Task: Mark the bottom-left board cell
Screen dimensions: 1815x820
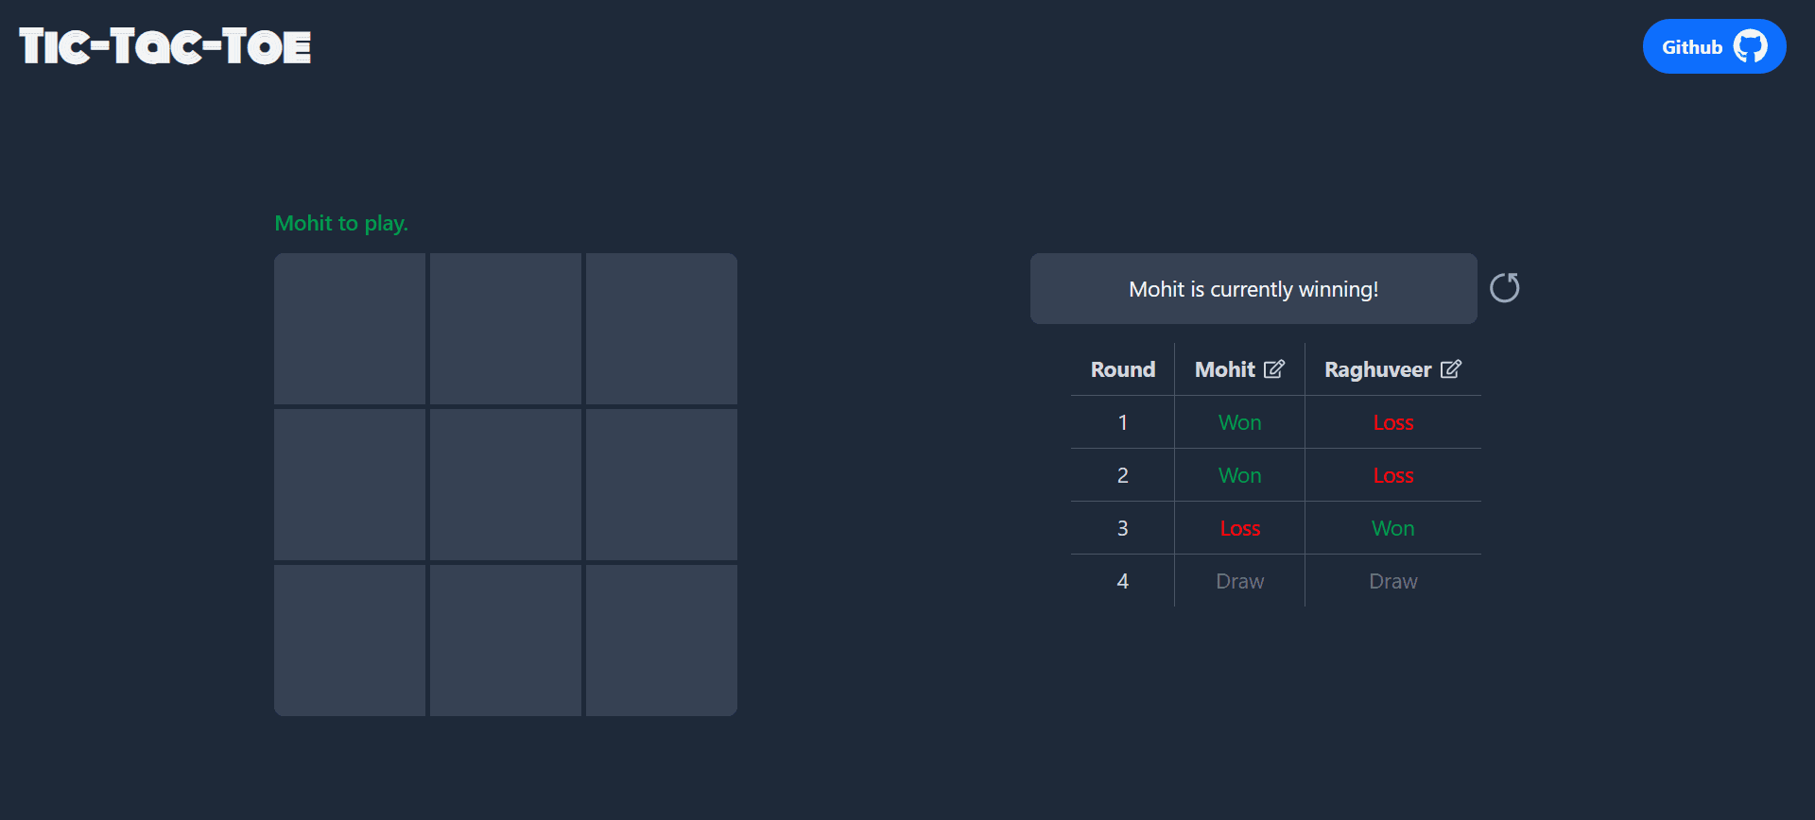Action: click(350, 640)
